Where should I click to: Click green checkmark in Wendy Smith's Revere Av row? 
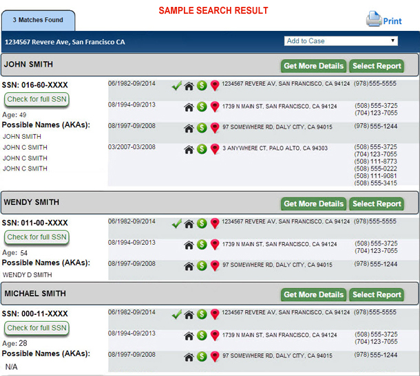[177, 223]
